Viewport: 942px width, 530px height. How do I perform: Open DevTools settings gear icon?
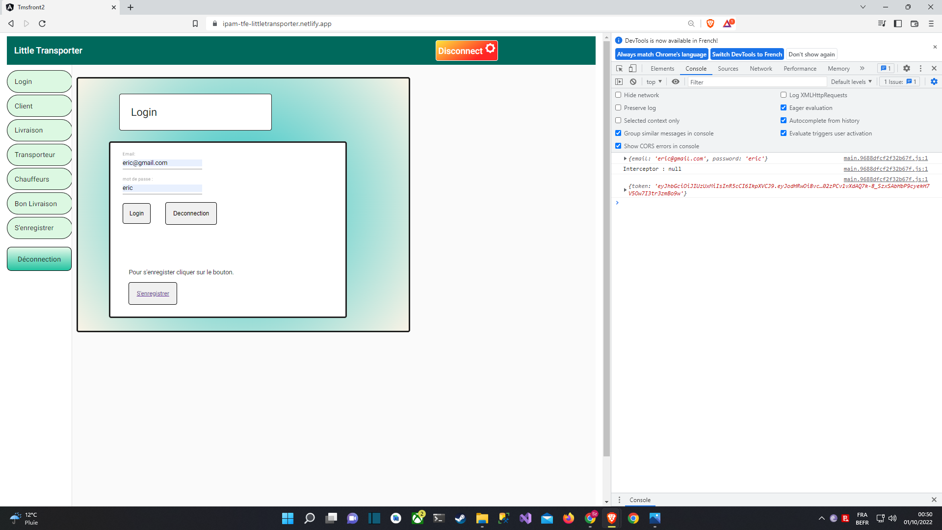(x=907, y=69)
